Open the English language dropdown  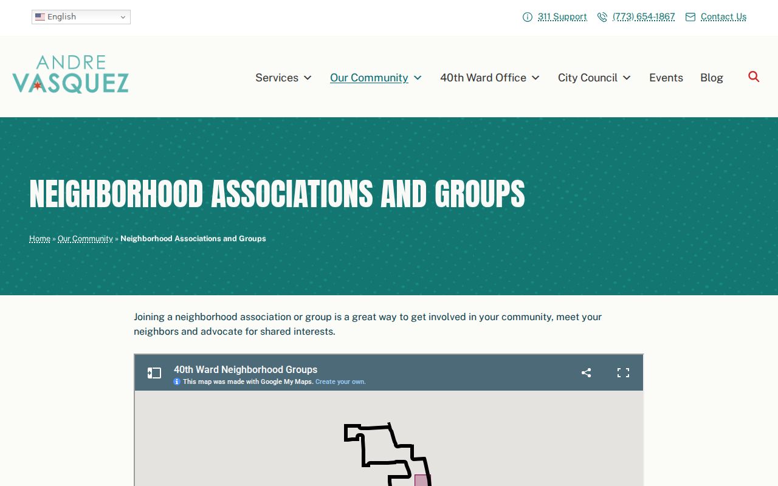click(x=81, y=17)
